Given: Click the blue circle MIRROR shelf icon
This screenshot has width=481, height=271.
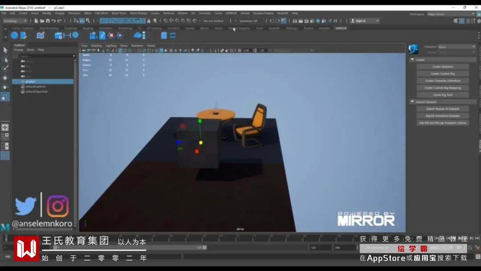Looking at the screenshot, I should [x=14, y=36].
